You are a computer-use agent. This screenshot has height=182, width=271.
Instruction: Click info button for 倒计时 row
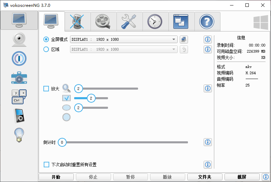[208, 142]
